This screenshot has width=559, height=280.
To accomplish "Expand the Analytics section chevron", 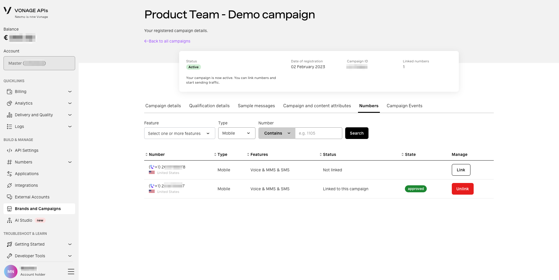I will pos(70,103).
